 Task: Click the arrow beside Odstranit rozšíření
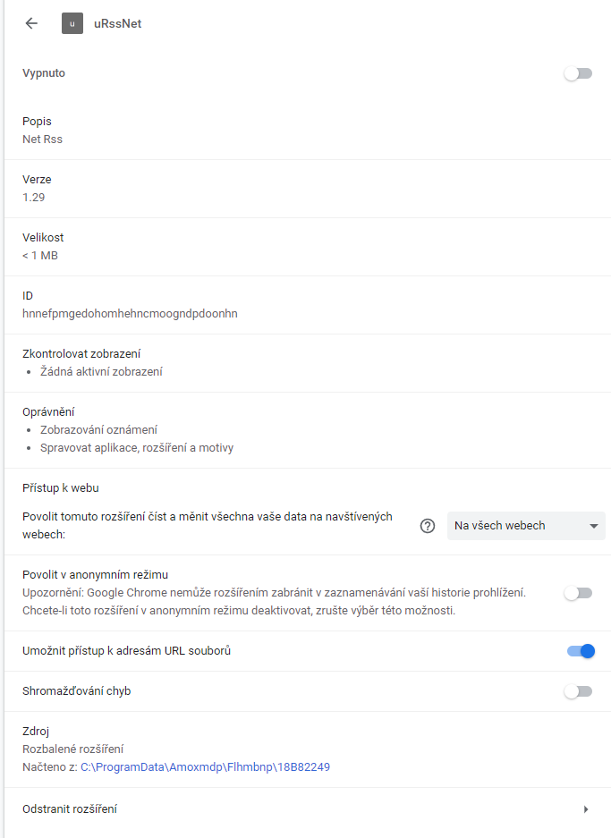(x=586, y=809)
